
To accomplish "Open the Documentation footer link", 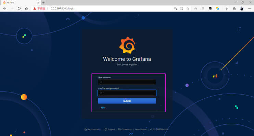I will coord(93,130).
